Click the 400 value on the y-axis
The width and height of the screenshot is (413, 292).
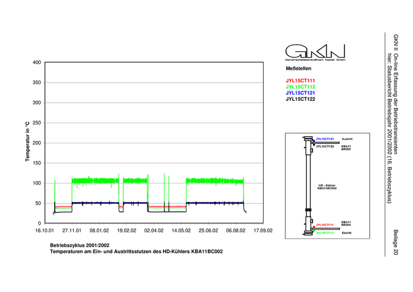click(x=35, y=63)
